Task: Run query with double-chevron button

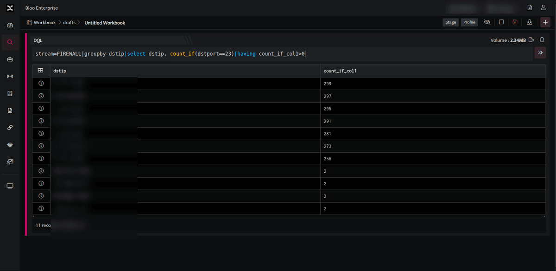Action: (540, 53)
